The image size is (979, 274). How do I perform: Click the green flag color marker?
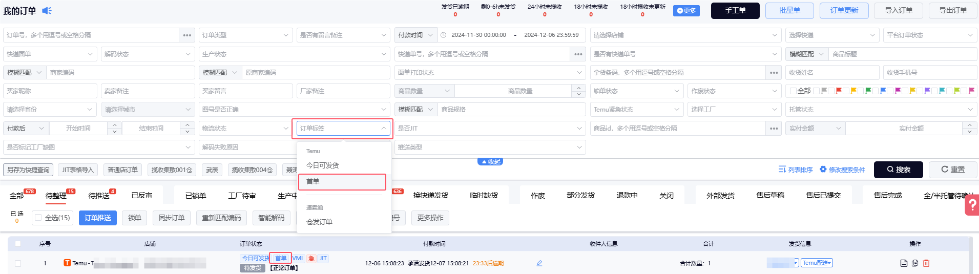[x=868, y=91]
